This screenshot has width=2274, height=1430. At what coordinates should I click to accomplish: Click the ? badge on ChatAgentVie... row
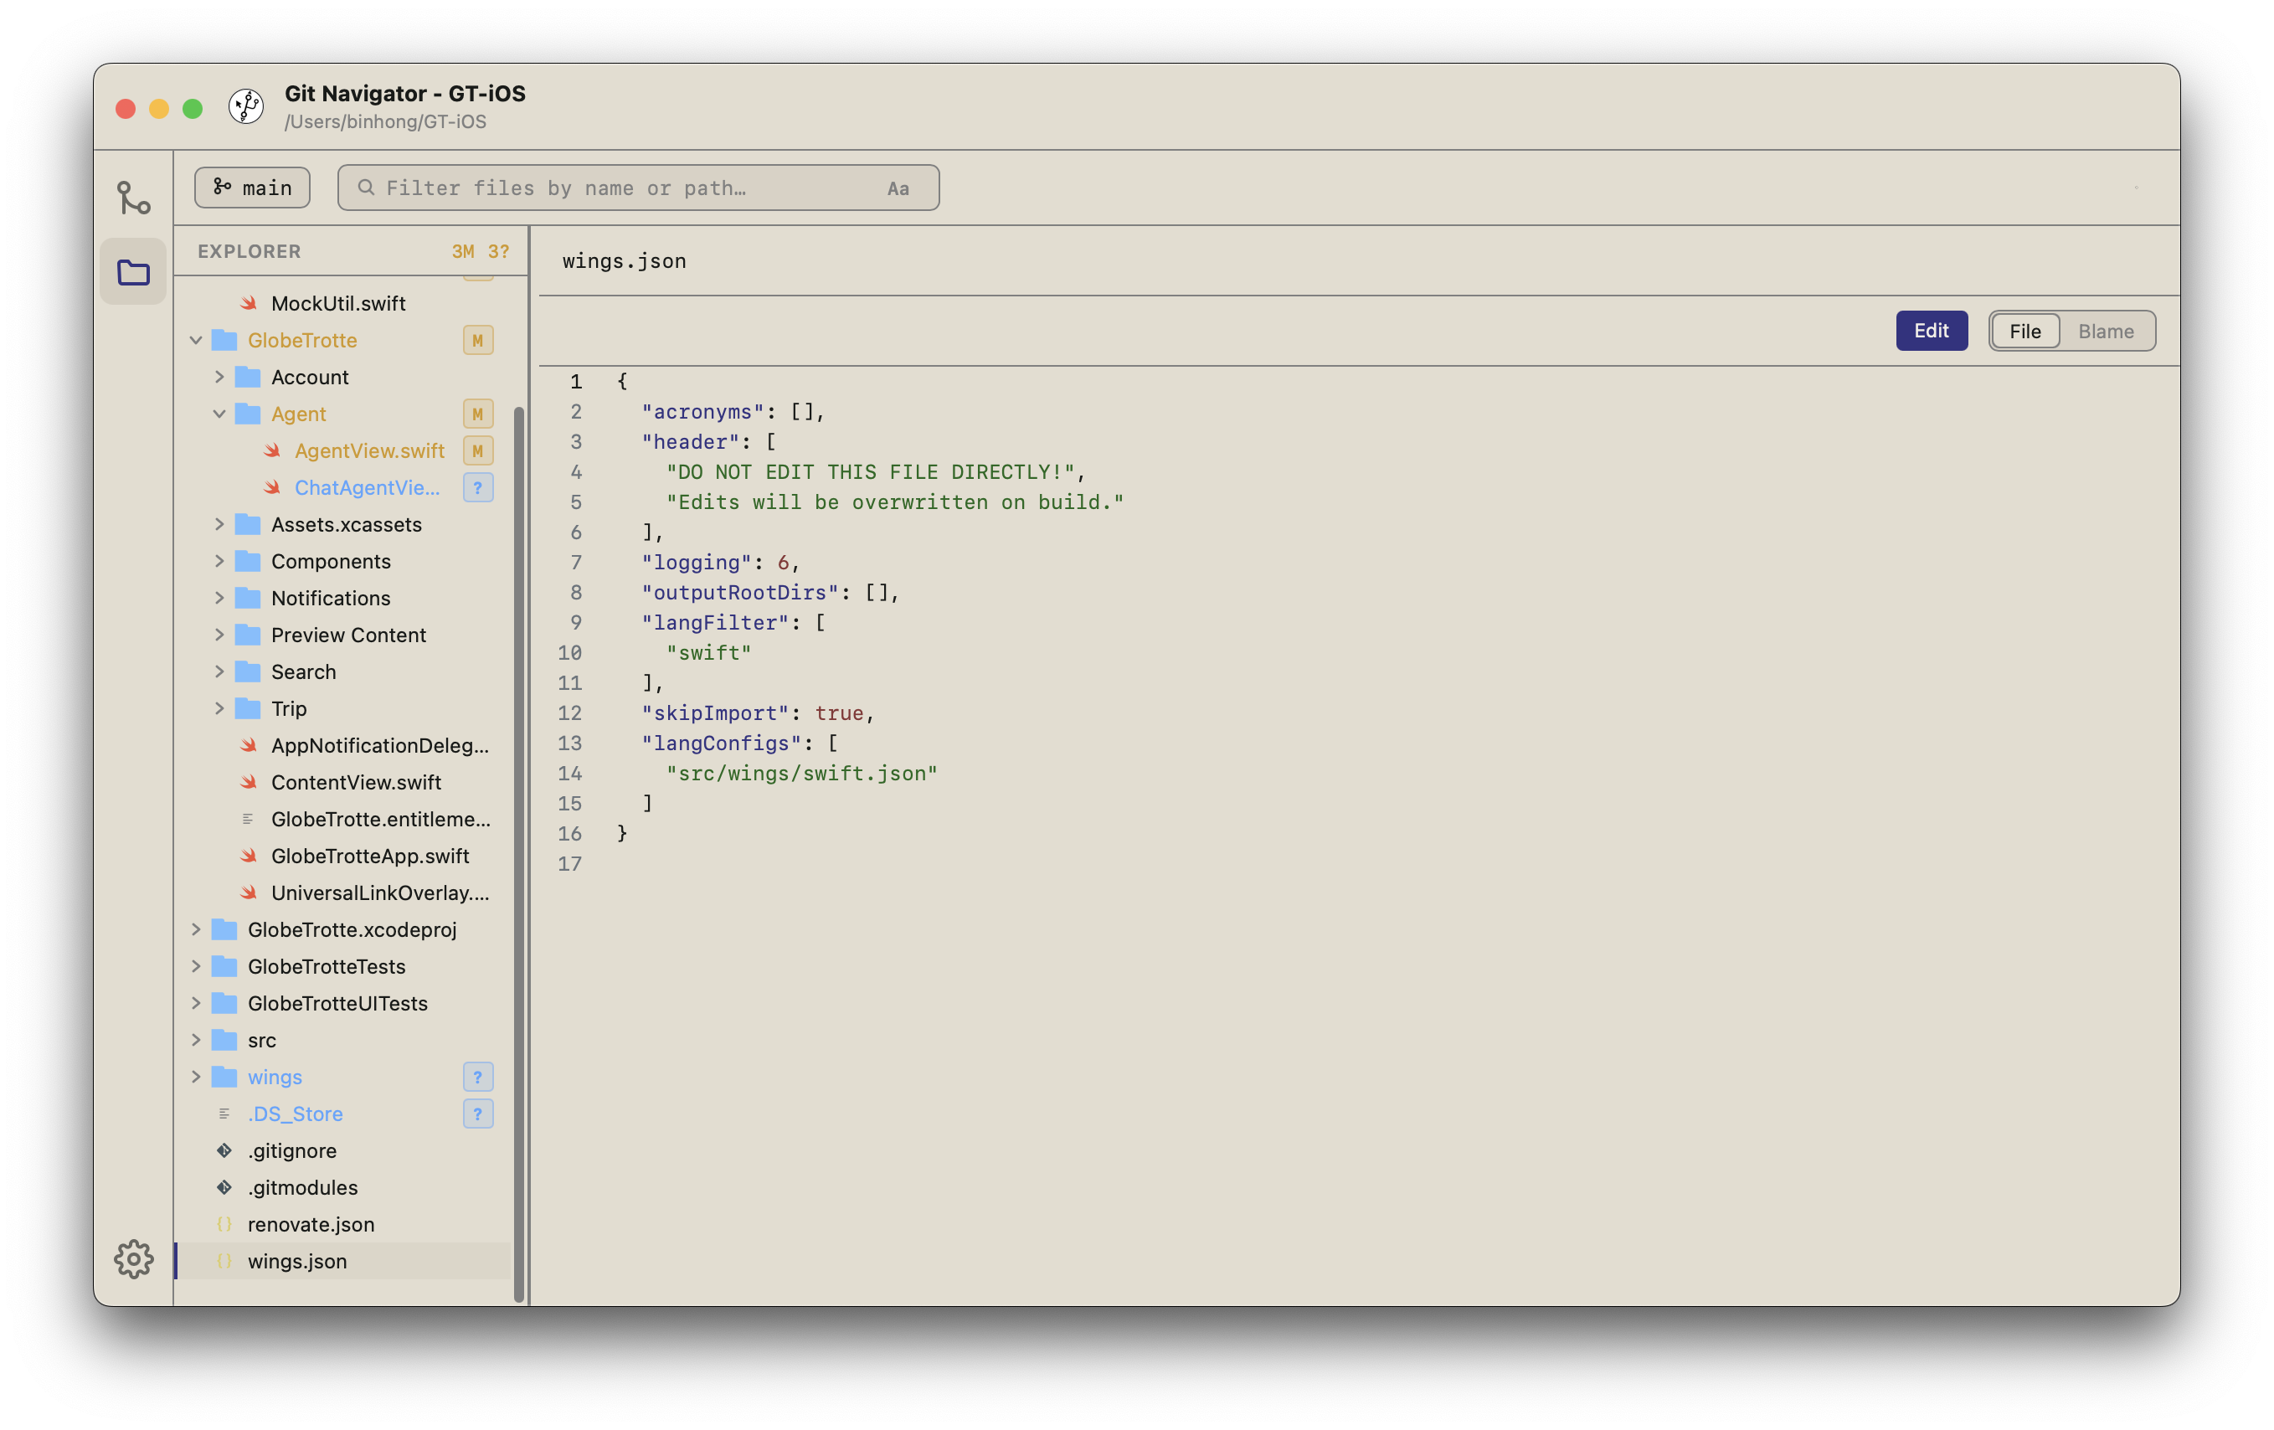[x=478, y=487]
